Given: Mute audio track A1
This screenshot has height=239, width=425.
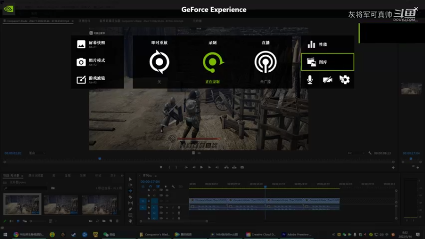Looking at the screenshot, I should [x=167, y=207].
